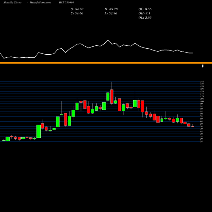
Task: Click the close value "C: 54.00"
Action: (x=77, y=14)
